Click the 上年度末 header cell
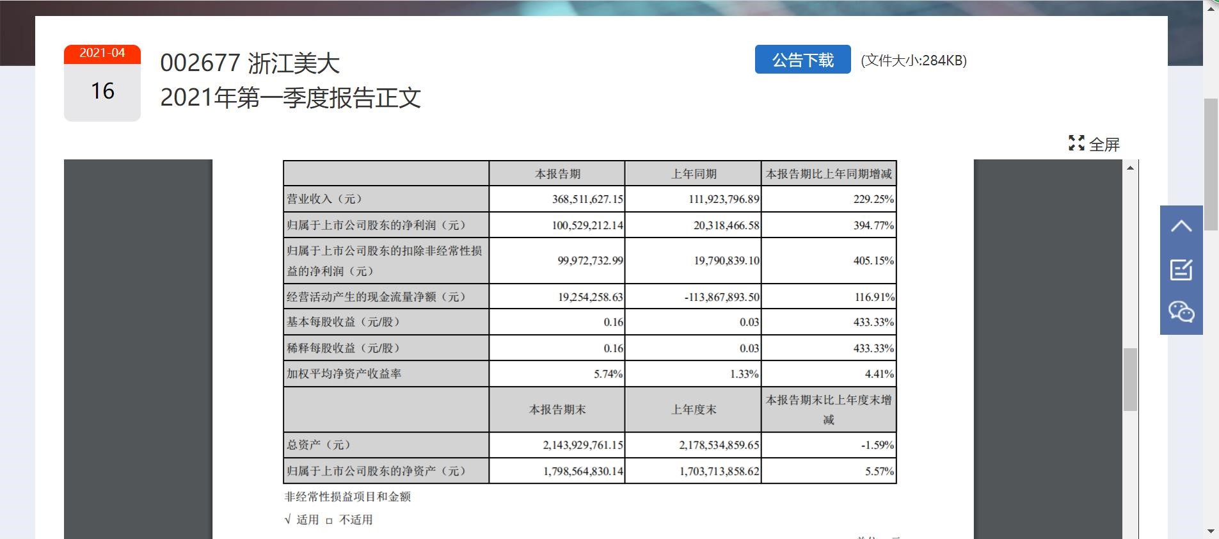This screenshot has height=539, width=1219. [x=694, y=410]
